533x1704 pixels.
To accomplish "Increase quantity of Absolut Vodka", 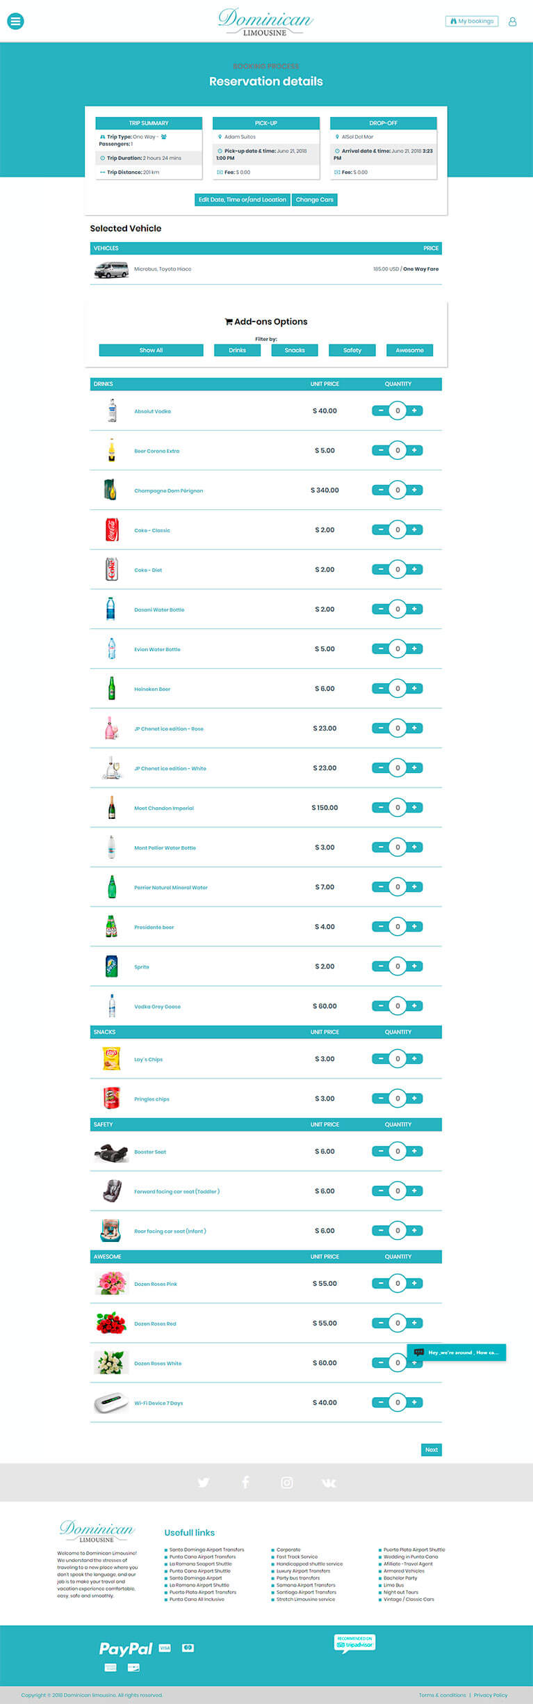I will coord(414,411).
